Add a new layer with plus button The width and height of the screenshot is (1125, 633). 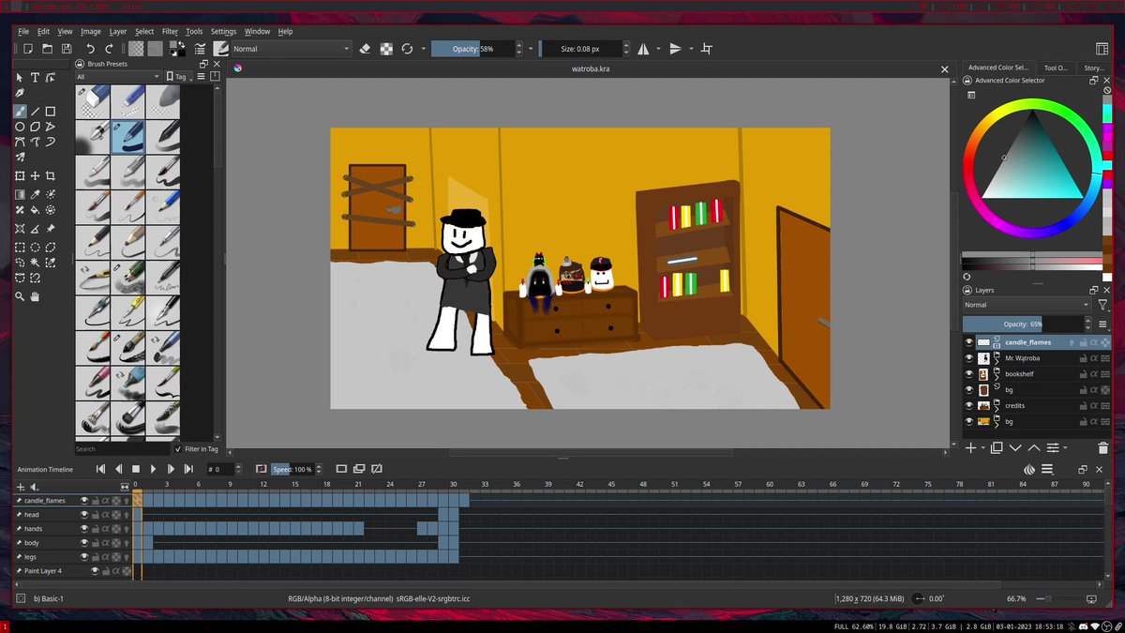coord(970,448)
